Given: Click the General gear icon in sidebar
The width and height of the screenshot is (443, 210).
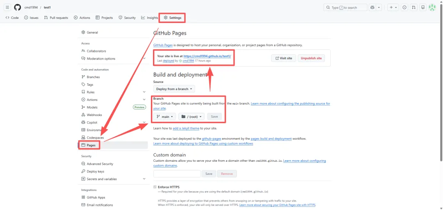Looking at the screenshot, I should tap(83, 32).
